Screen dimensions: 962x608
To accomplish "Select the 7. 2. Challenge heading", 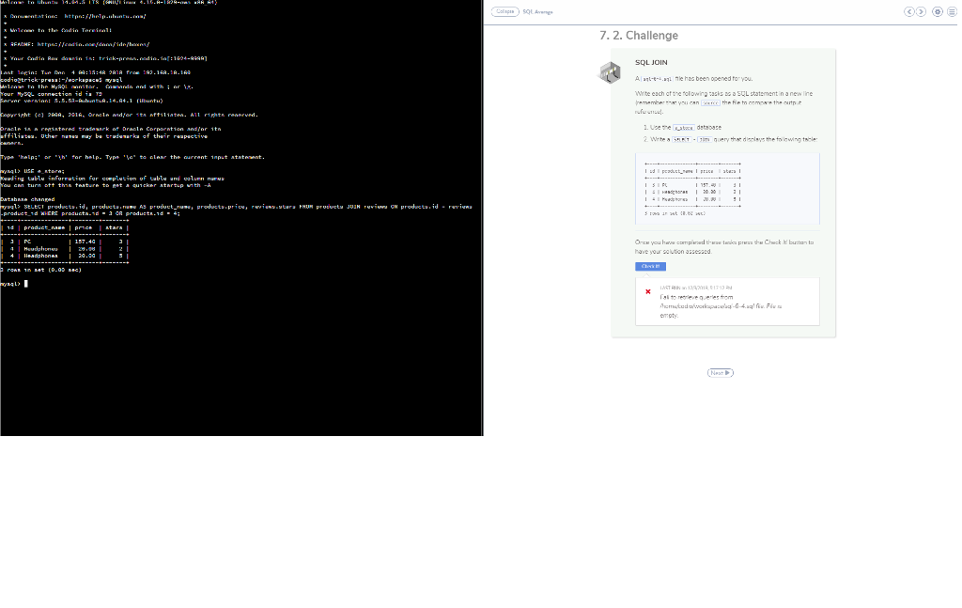I will 637,35.
